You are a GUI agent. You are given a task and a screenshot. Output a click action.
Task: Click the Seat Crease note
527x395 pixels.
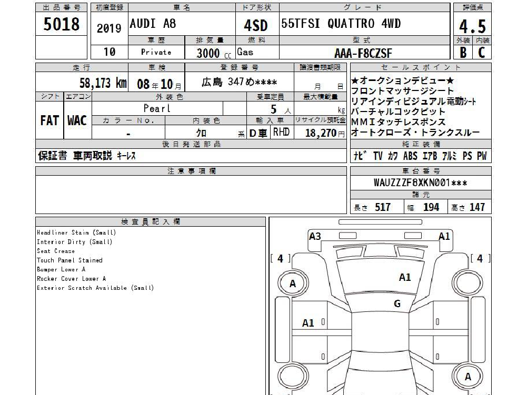tap(56, 251)
